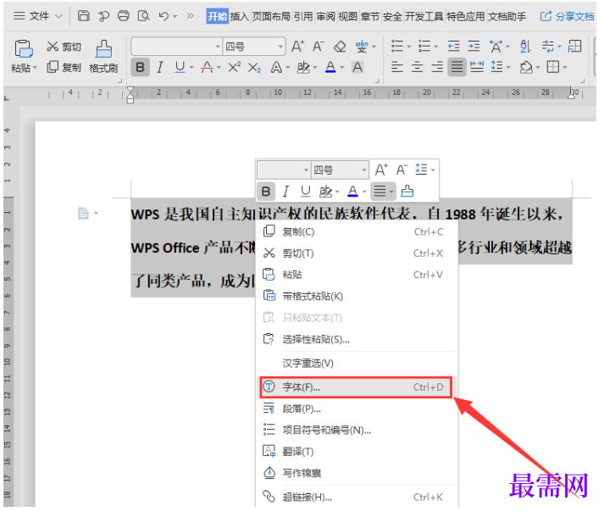Align text left in ribbon
Image resolution: width=604 pixels, height=512 pixels.
(397, 68)
